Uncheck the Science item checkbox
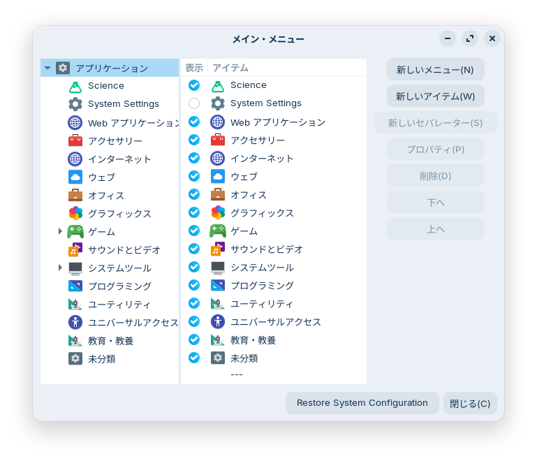Viewport: 537px width, 461px height. pos(194,85)
